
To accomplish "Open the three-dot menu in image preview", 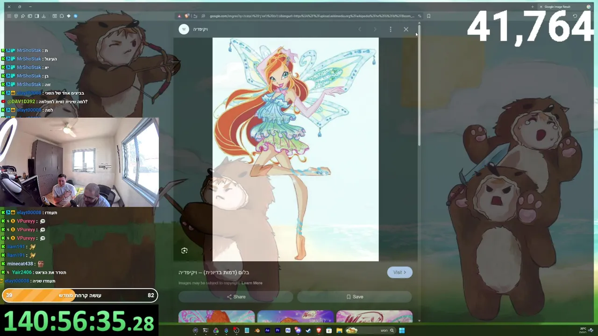I will (391, 29).
